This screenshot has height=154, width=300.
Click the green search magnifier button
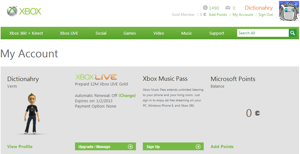pyautogui.click(x=292, y=33)
